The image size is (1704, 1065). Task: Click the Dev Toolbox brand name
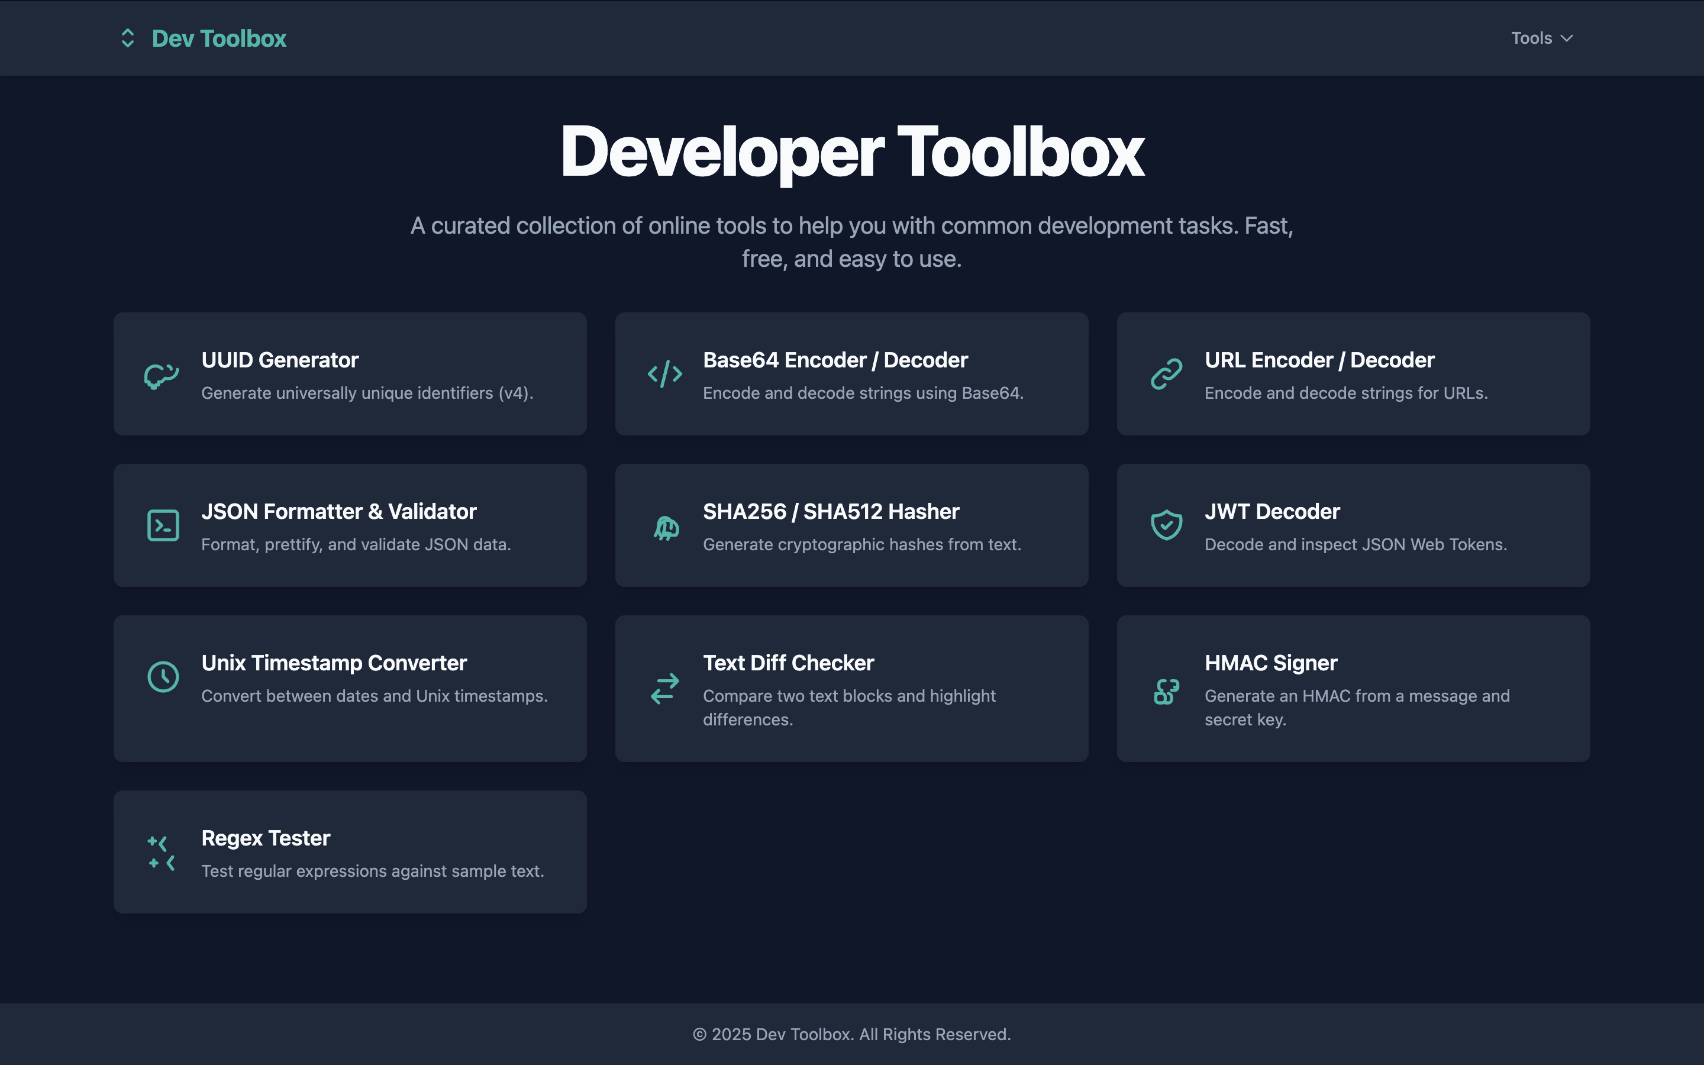point(218,38)
